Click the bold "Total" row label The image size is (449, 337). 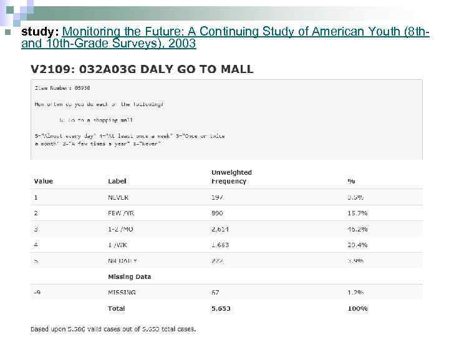click(116, 308)
